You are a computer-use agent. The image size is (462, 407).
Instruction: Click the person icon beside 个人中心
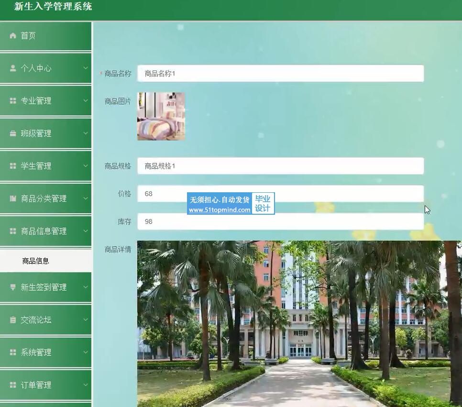pos(12,68)
